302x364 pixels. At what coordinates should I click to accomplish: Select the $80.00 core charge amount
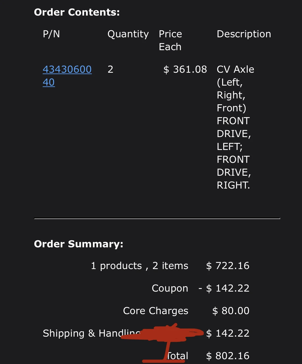click(x=231, y=311)
